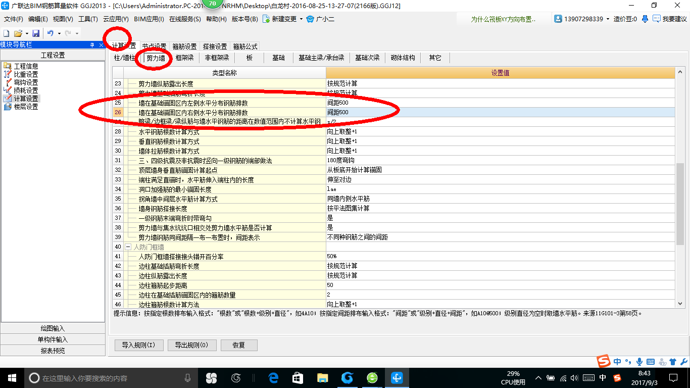Pin the 模块导航栏 panel with pushpin icon
The height and width of the screenshot is (388, 690).
point(92,45)
